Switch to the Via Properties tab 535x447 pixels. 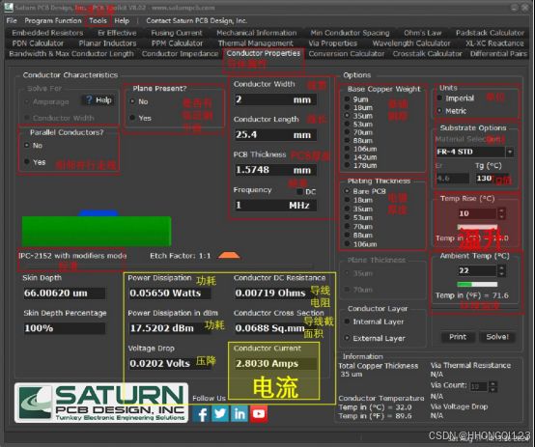pyautogui.click(x=332, y=43)
